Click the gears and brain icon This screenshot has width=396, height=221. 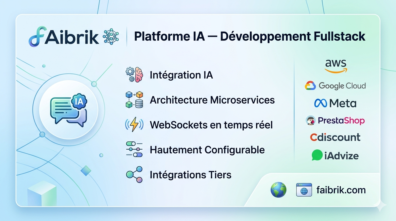pos(134,75)
